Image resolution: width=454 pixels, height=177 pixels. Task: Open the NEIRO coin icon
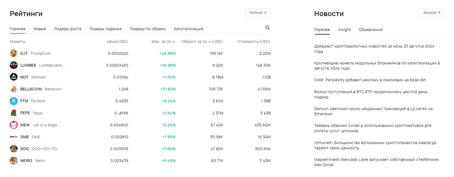tap(14, 161)
